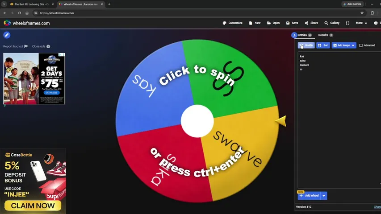Open the Customize palette option
This screenshot has width=381, height=214.
point(233,23)
